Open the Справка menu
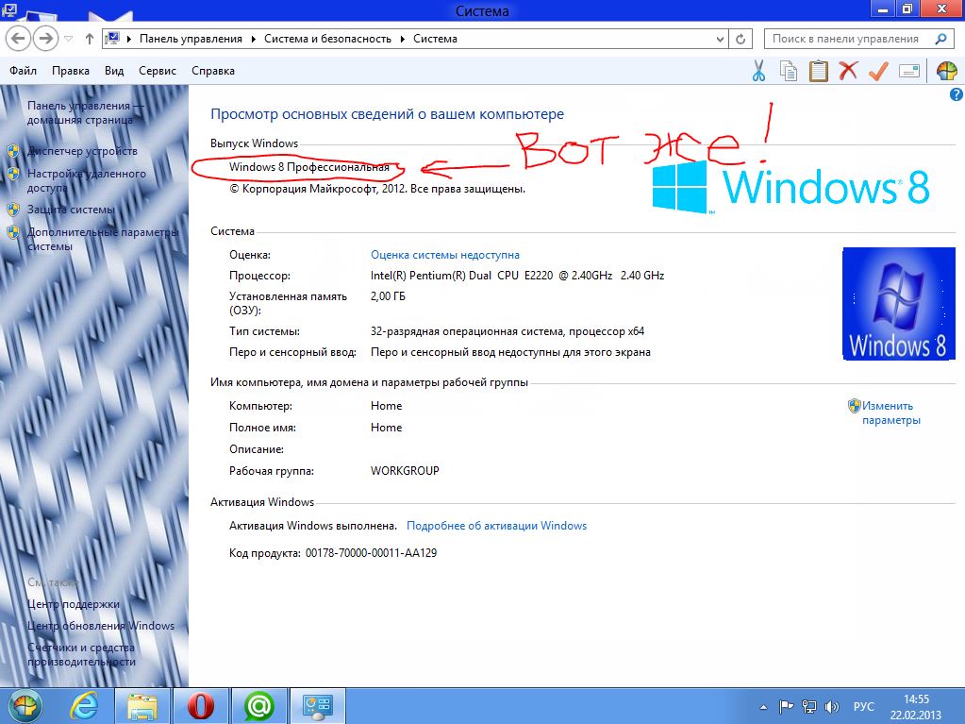Screen dimensions: 965x724 point(213,71)
